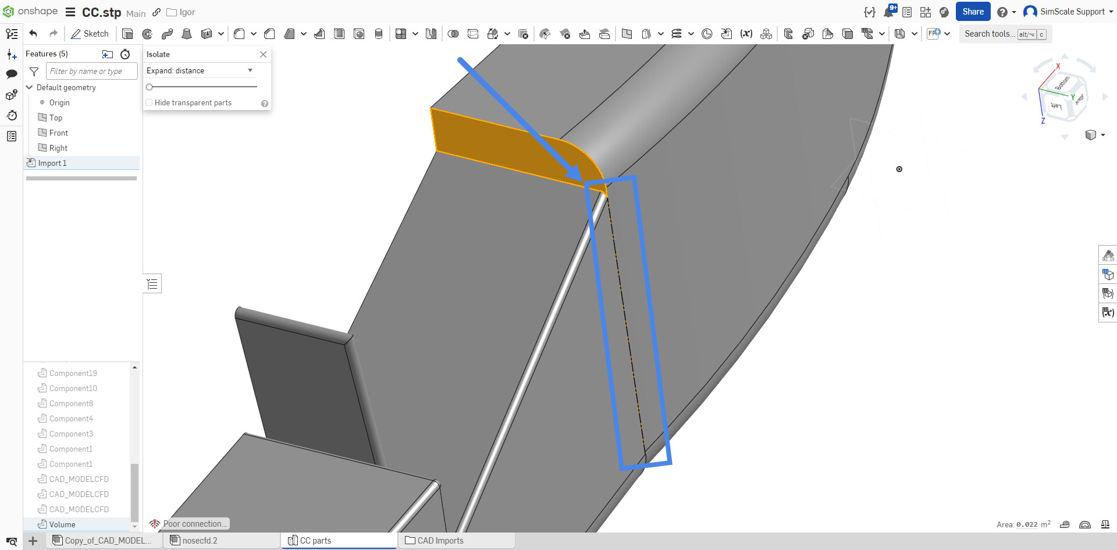Viewport: 1117px width, 550px height.
Task: Toggle the parts list flyout button
Action: click(152, 284)
